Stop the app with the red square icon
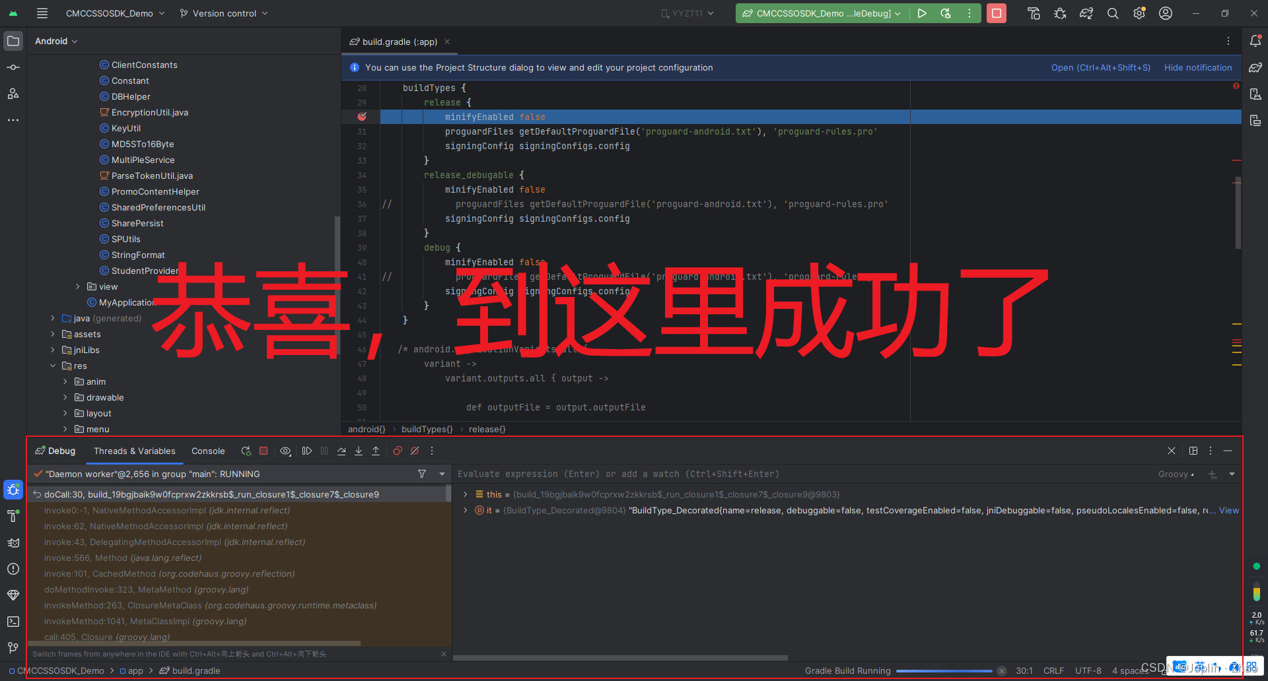1268x681 pixels. coord(997,13)
